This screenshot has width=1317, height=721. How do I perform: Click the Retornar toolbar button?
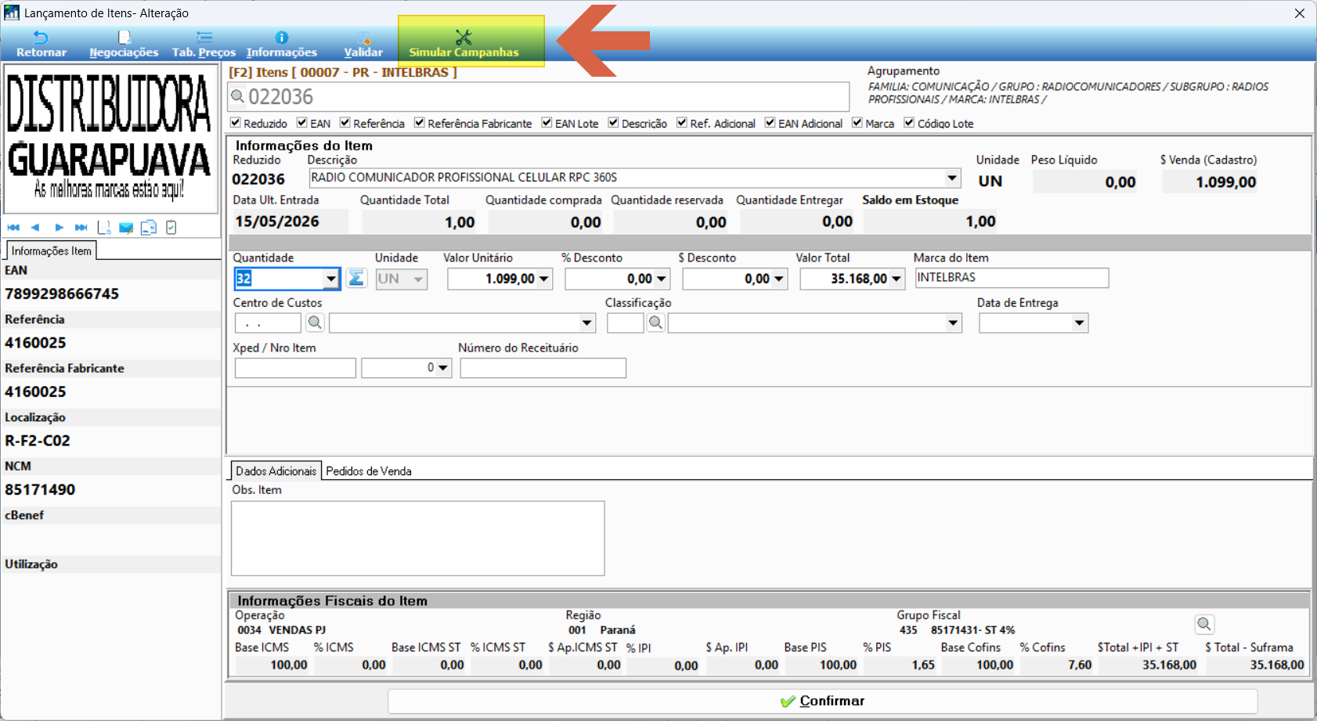click(x=41, y=45)
